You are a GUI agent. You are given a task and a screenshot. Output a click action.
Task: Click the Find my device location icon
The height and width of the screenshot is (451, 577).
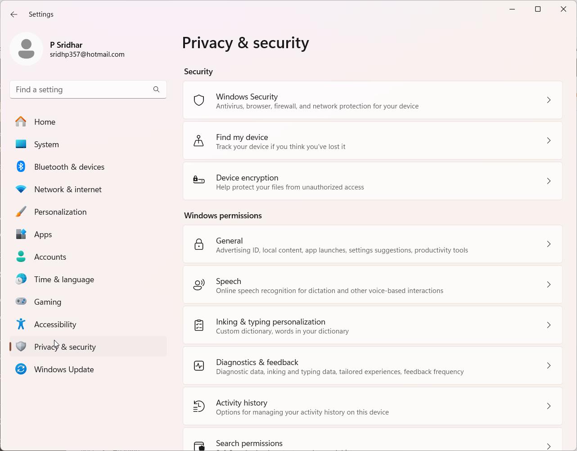(x=198, y=141)
